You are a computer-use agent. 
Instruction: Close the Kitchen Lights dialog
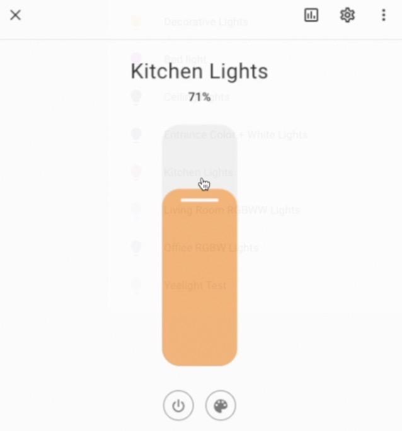[15, 15]
